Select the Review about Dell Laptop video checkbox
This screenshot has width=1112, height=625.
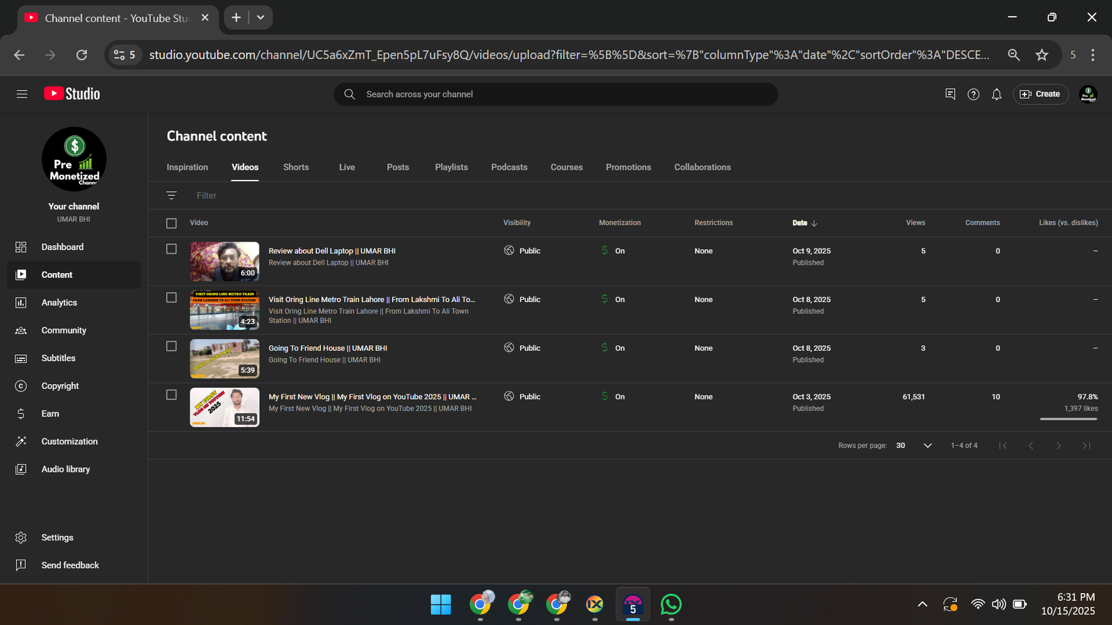coord(172,249)
